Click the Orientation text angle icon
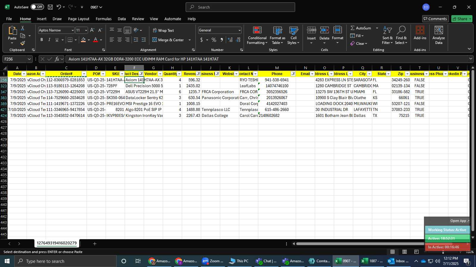The height and width of the screenshot is (267, 476). coord(136,30)
